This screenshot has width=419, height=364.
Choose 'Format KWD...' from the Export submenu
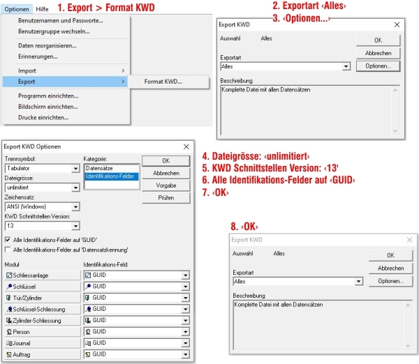163,82
